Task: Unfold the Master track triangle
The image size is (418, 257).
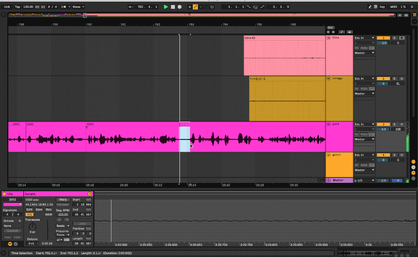Action: pyautogui.click(x=328, y=181)
